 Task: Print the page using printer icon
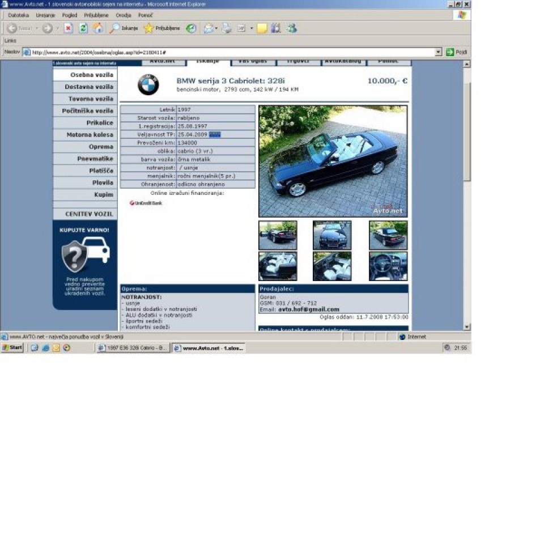click(227, 28)
